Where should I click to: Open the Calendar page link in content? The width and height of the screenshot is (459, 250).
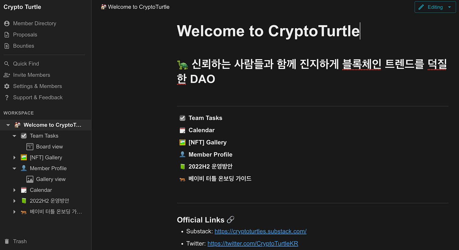[201, 130]
